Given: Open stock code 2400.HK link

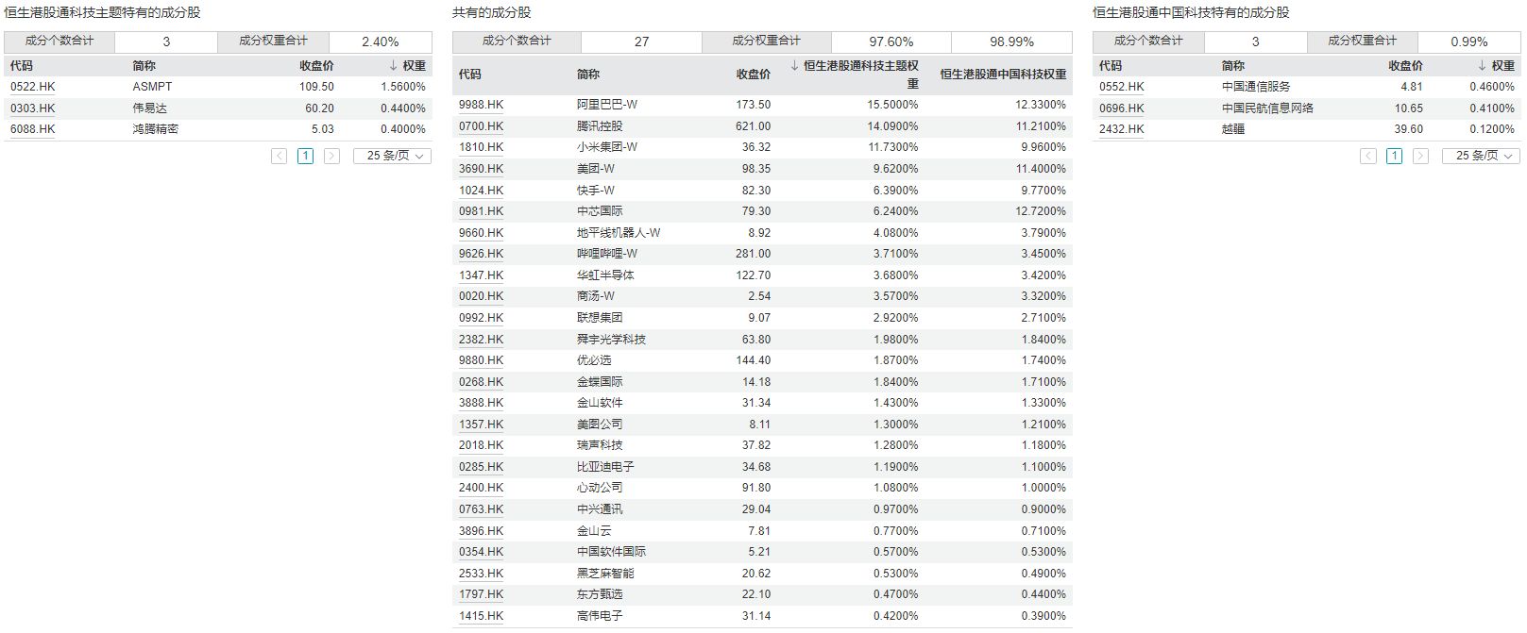Looking at the screenshot, I should point(482,488).
